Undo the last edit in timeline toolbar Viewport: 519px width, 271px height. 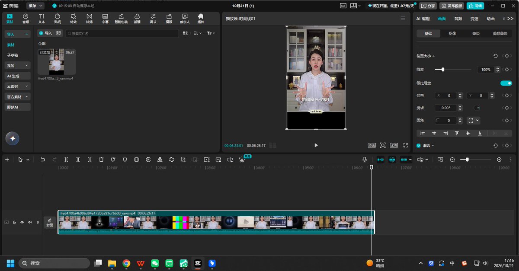point(43,159)
